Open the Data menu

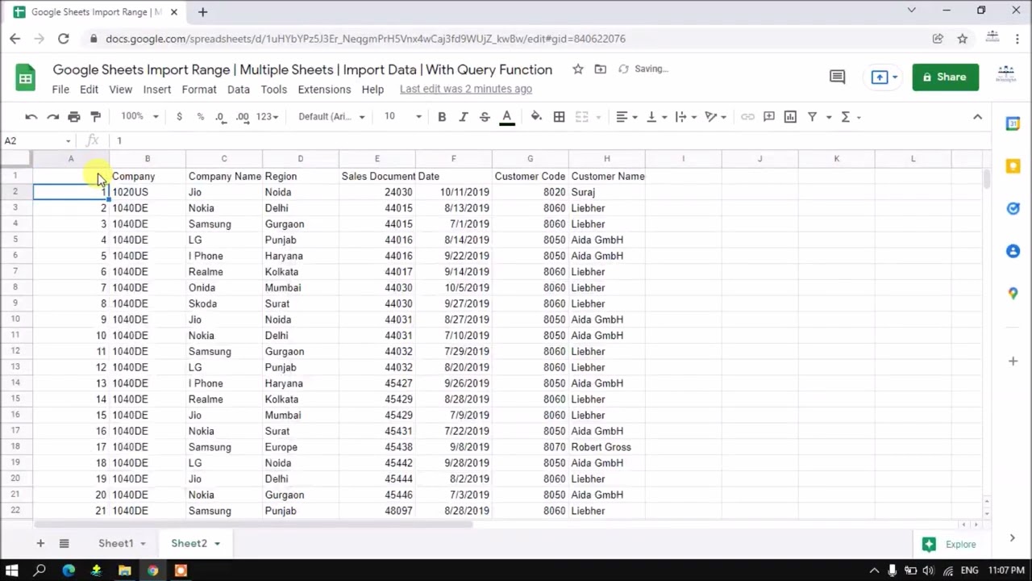[x=238, y=90]
